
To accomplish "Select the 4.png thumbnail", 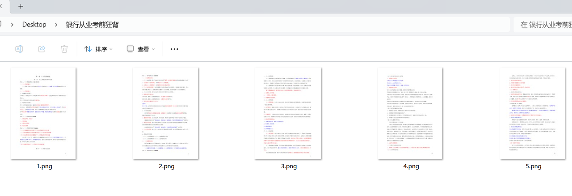I will (410, 113).
